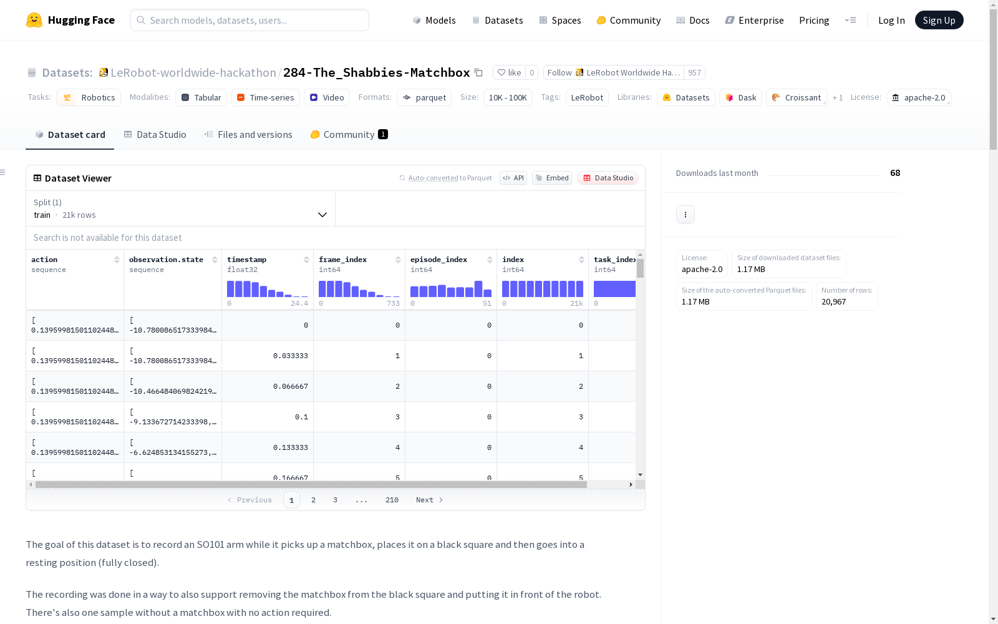Sort by the timestamp column
Image resolution: width=998 pixels, height=624 pixels.
coord(306,260)
